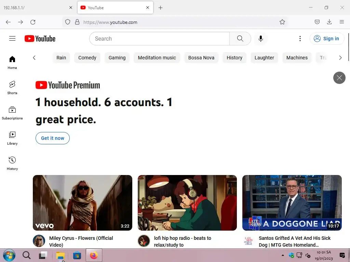Open the Windows Start menu
The height and width of the screenshot is (262, 350).
[9, 255]
